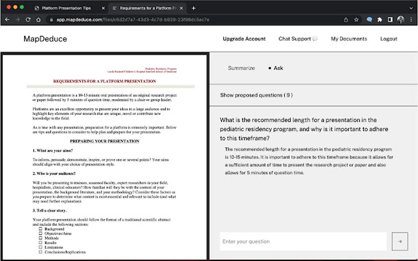The image size is (418, 261).
Task: Select the Ask tab in MapDeduce
Action: coord(278,68)
